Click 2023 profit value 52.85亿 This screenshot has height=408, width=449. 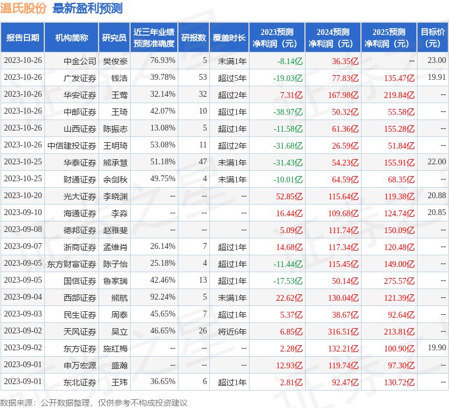pyautogui.click(x=289, y=196)
